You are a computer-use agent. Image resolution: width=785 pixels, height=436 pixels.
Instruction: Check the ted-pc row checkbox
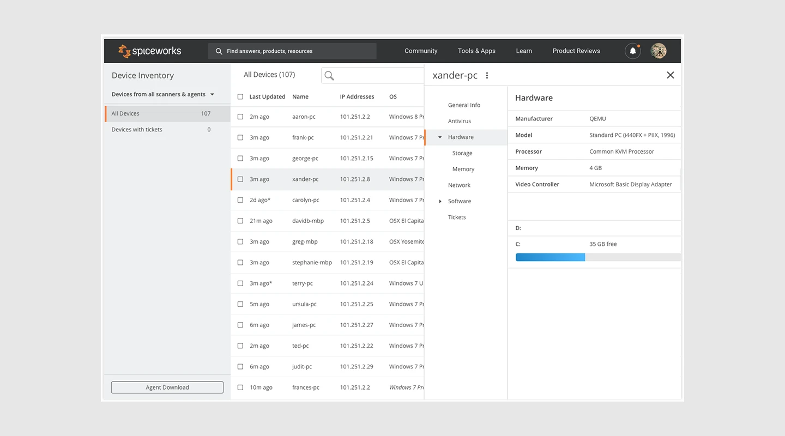click(x=240, y=346)
